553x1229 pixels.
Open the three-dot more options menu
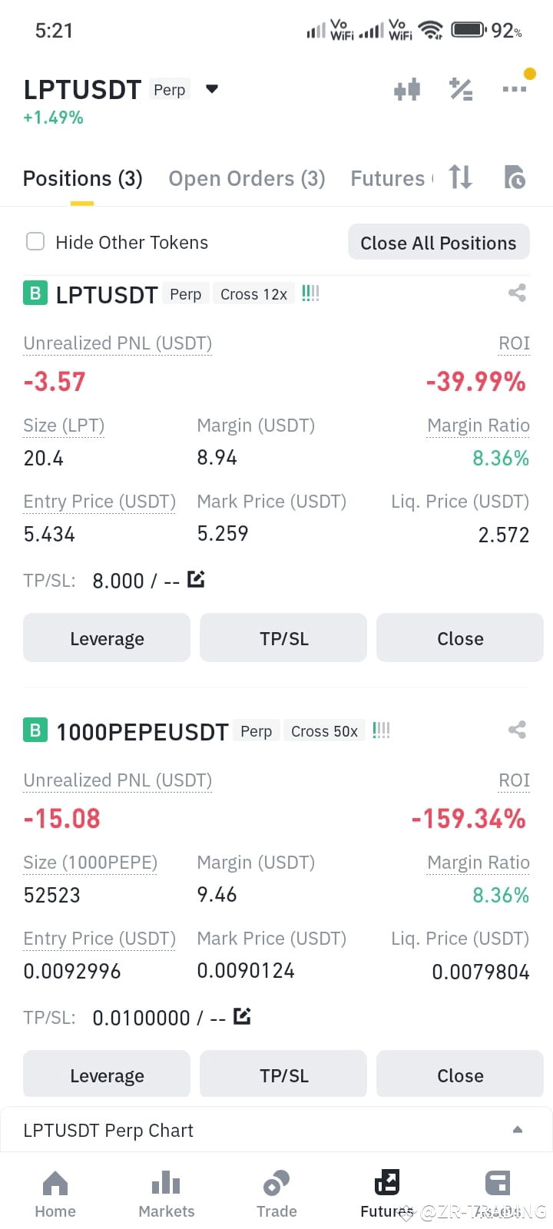point(514,89)
